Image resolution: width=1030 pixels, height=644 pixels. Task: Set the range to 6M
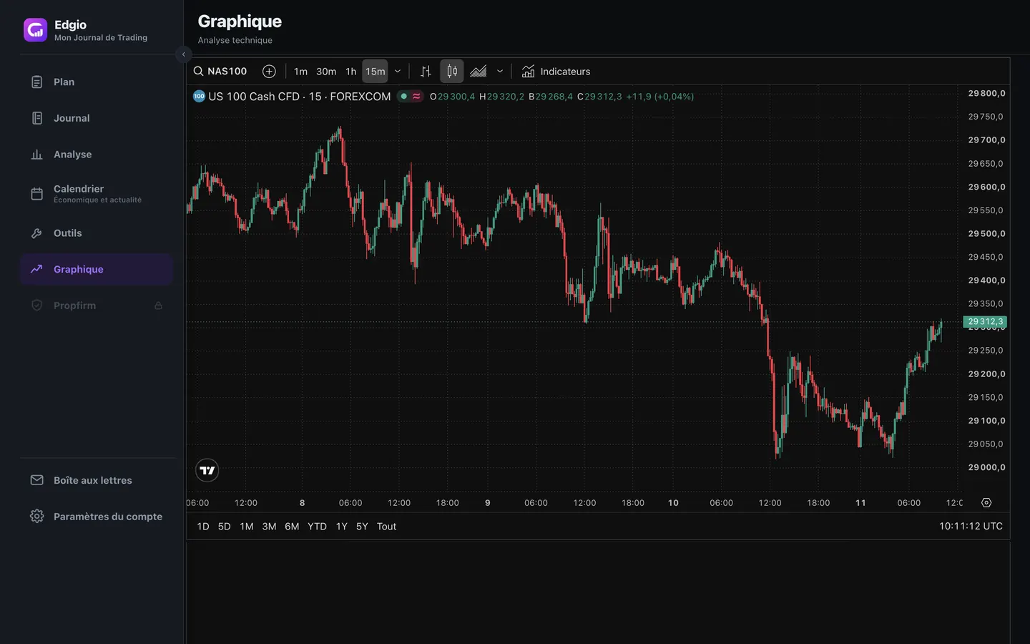pyautogui.click(x=292, y=527)
